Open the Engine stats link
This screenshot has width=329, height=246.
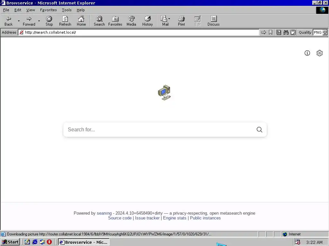(174, 218)
